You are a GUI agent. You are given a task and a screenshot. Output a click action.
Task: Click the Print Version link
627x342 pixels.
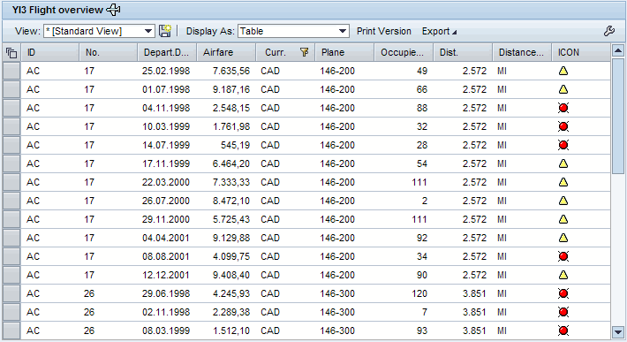coord(383,31)
